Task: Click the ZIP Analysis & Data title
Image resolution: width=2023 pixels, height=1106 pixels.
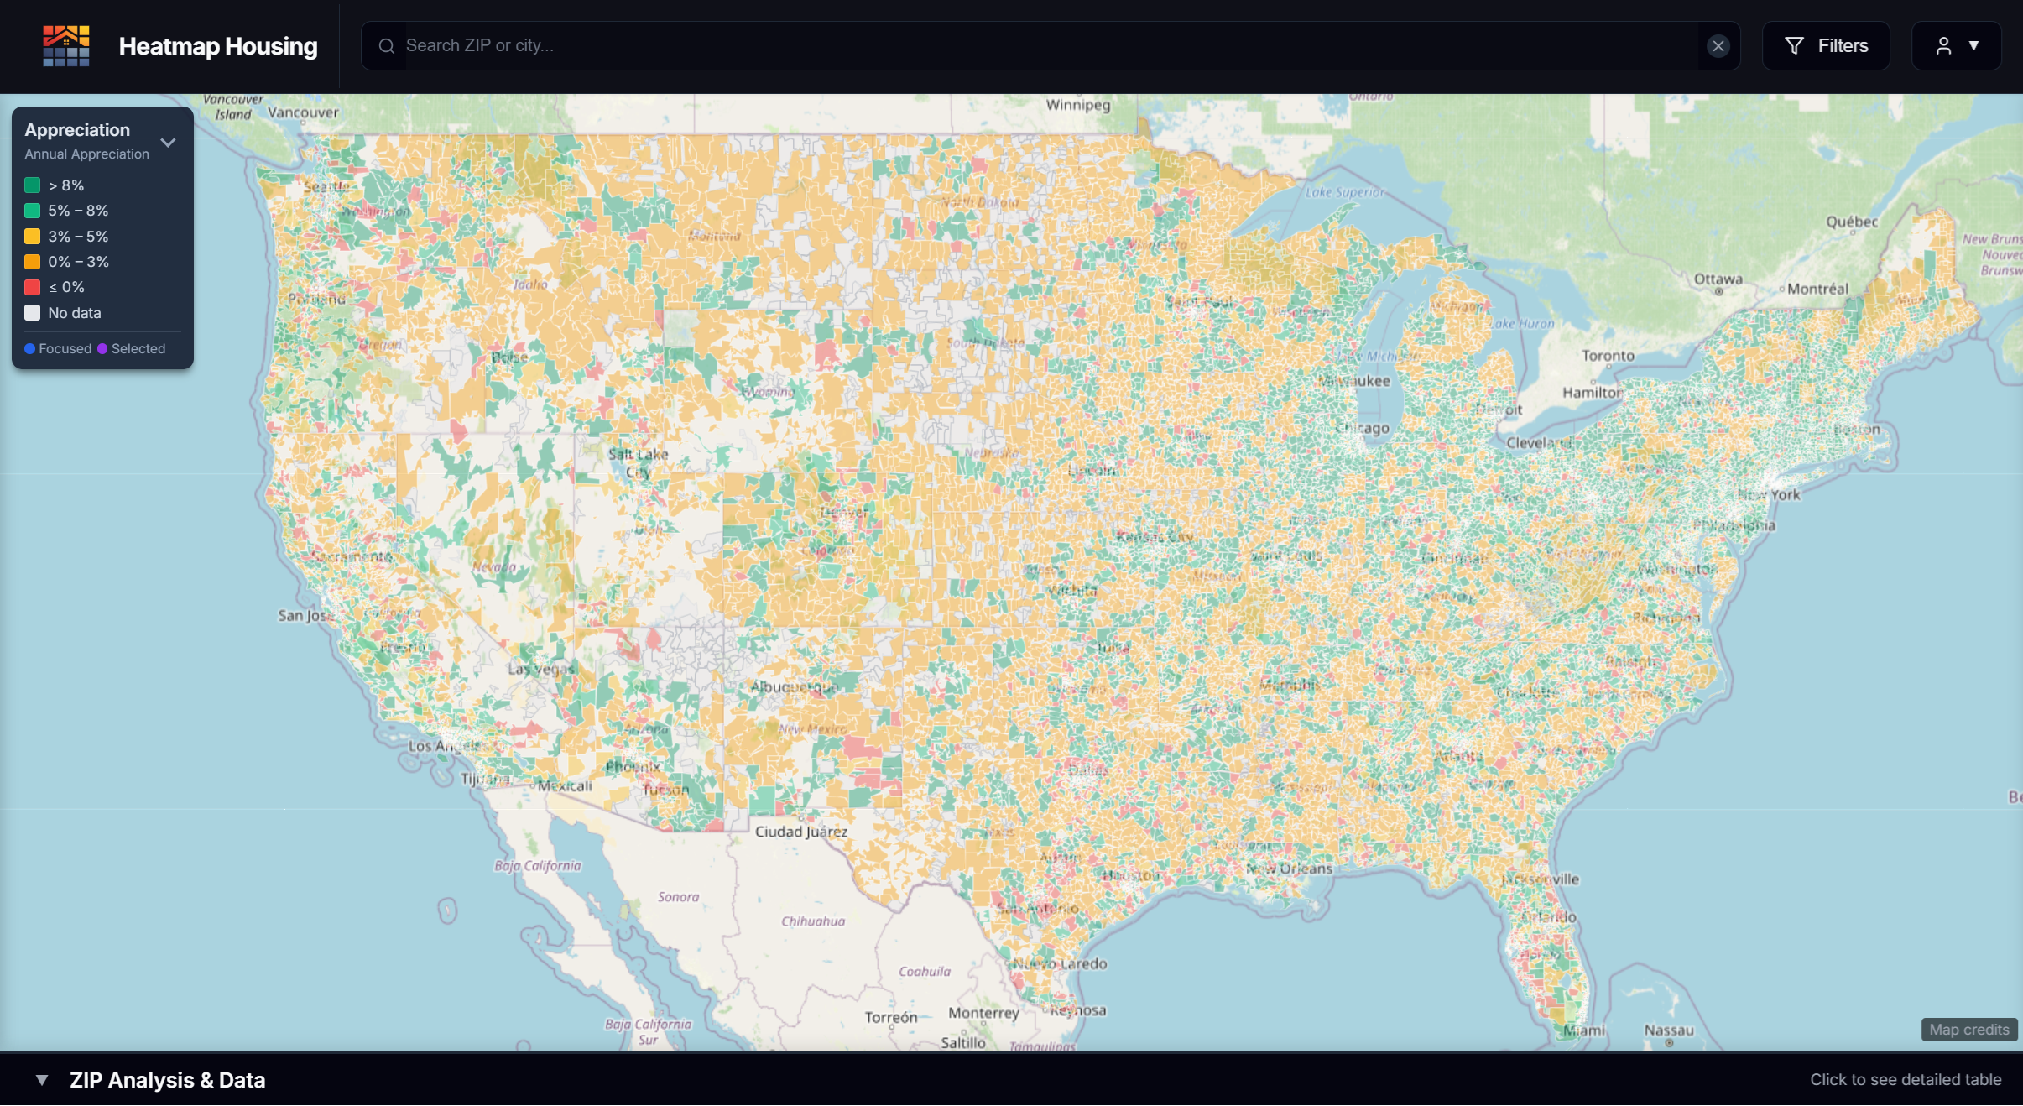Action: [x=167, y=1080]
